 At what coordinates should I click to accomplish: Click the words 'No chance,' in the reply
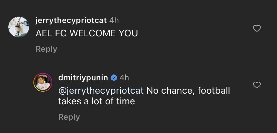coord(171,91)
